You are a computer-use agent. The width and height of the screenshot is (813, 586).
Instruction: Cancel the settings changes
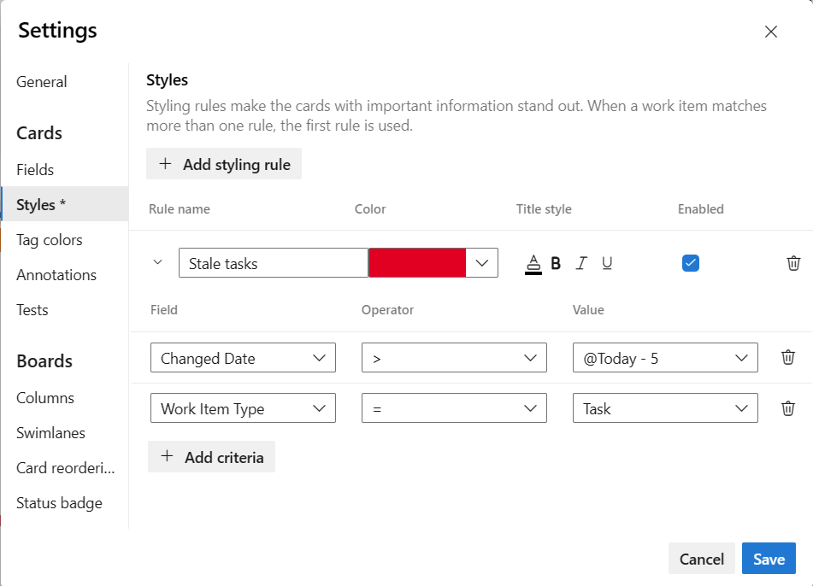(701, 558)
